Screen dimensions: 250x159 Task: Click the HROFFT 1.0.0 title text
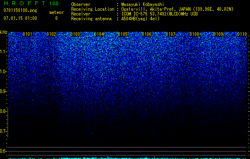[31, 3]
